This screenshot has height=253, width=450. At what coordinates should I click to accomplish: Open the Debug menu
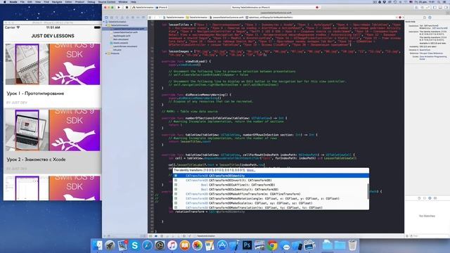91,1
